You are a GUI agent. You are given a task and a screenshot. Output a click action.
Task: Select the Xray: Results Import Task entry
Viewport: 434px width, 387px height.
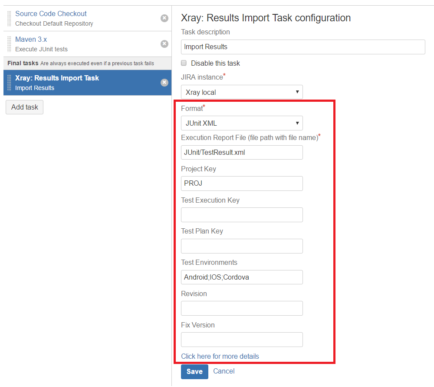pos(88,83)
